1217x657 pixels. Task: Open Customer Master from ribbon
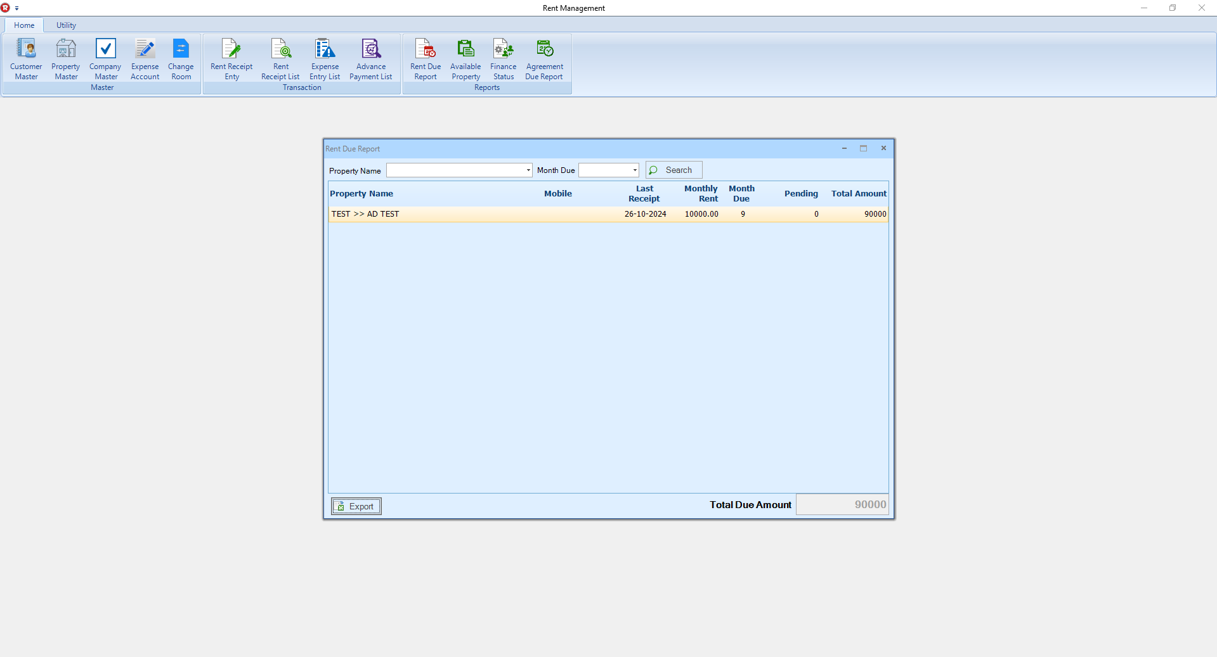[26, 59]
